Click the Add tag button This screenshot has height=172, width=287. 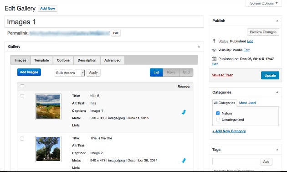pyautogui.click(x=266, y=162)
